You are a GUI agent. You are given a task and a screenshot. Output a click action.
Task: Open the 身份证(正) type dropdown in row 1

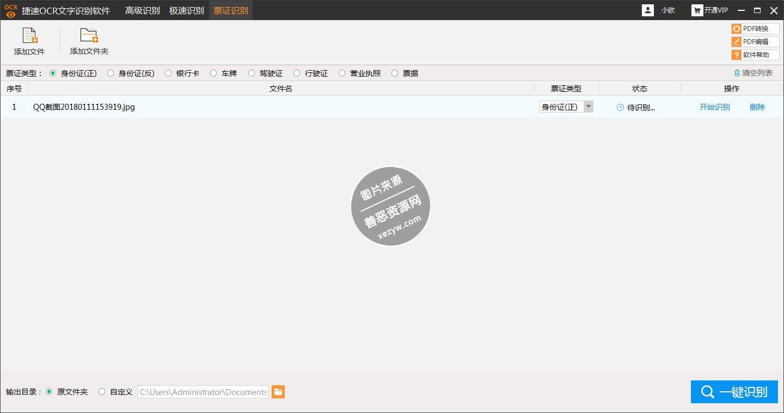point(566,107)
